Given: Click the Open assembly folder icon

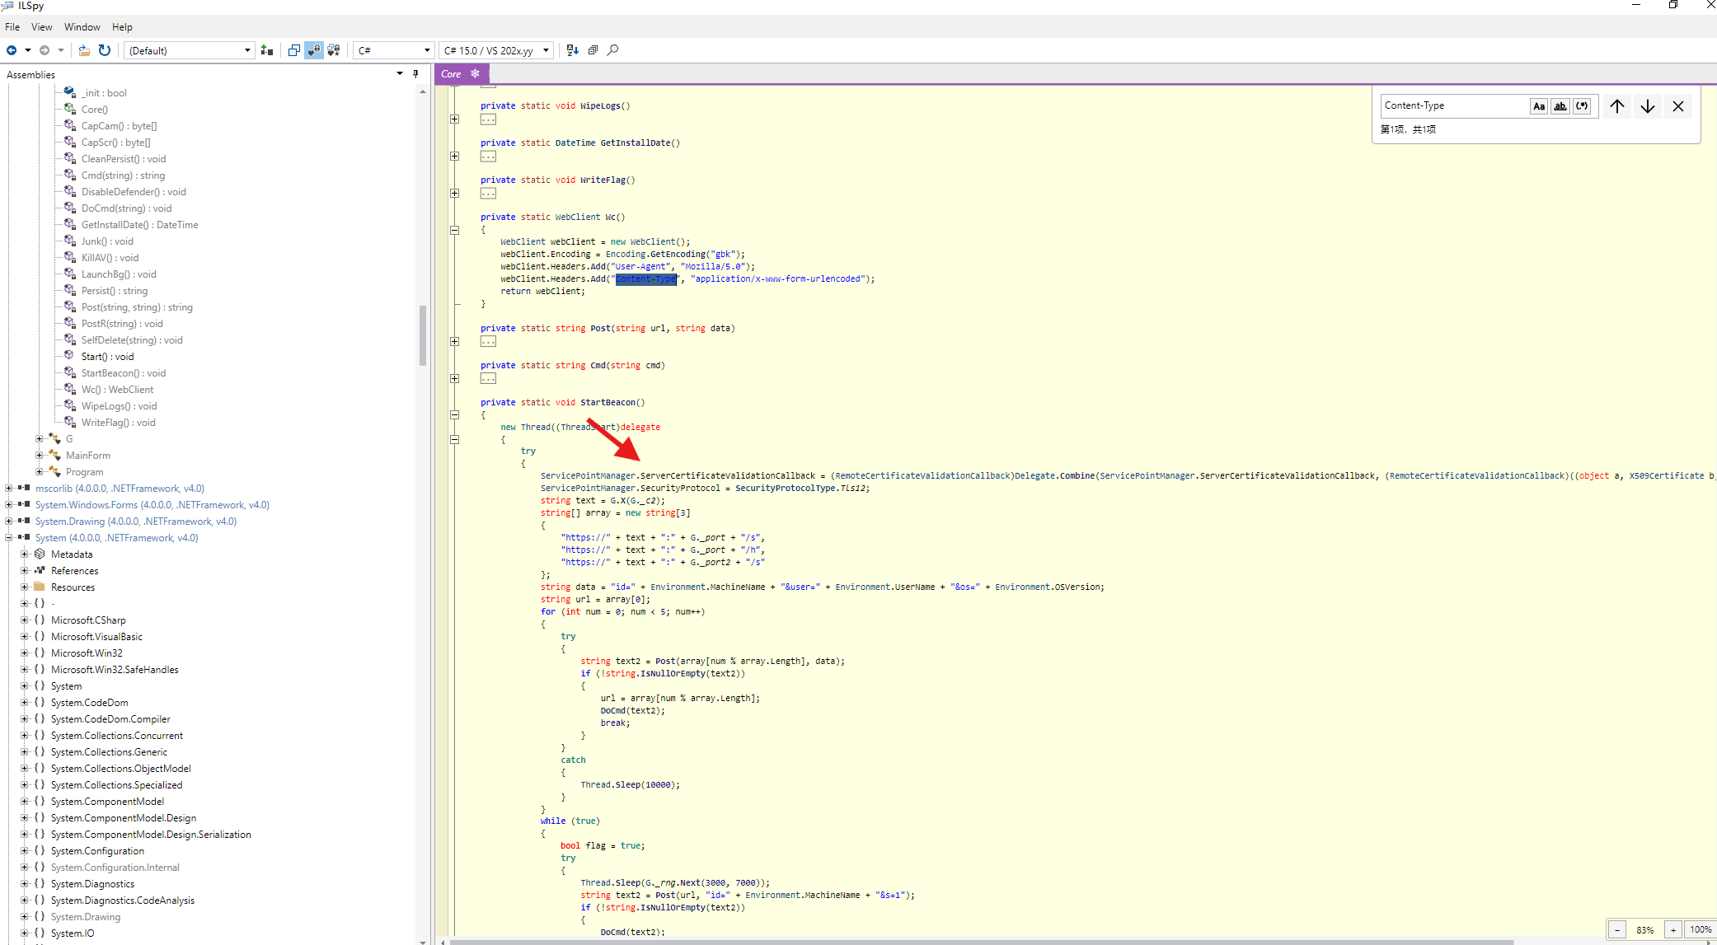Looking at the screenshot, I should (x=84, y=50).
